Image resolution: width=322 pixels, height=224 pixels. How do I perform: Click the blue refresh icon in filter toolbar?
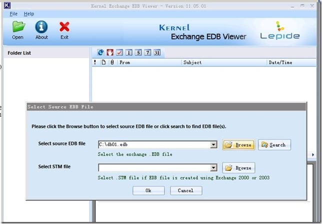(100, 52)
